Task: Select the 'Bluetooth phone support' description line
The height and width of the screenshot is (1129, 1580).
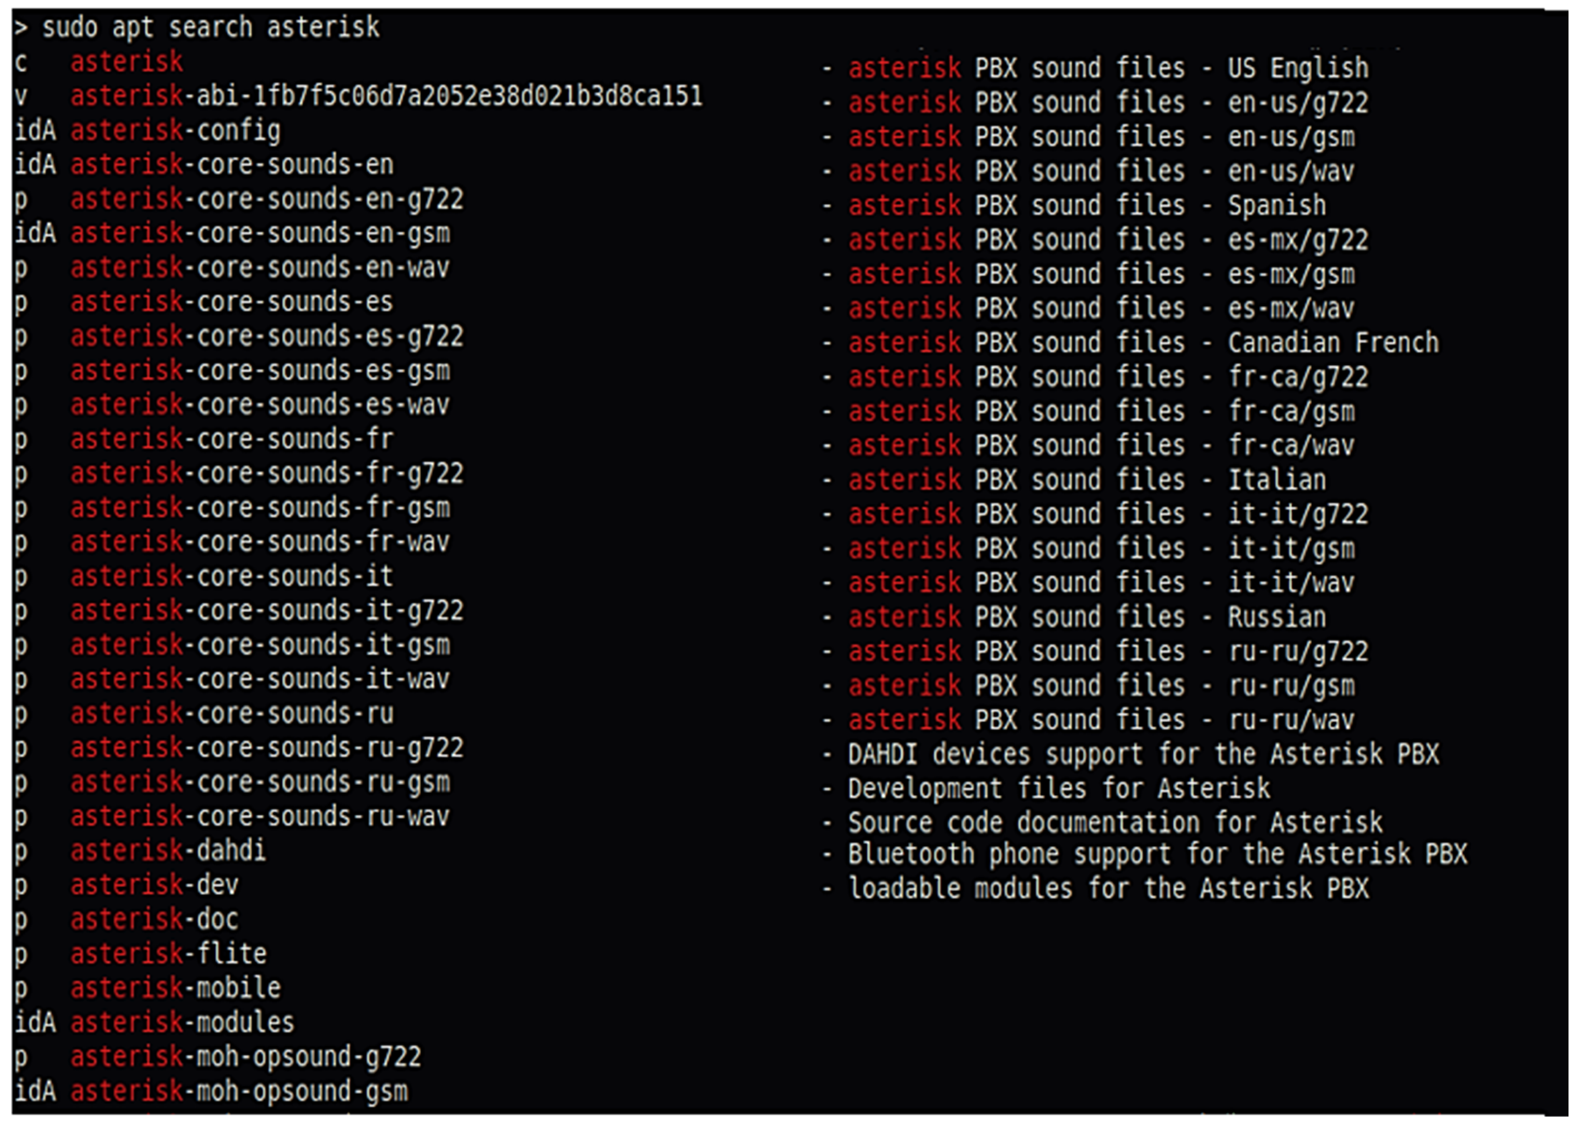Action: [x=1157, y=854]
